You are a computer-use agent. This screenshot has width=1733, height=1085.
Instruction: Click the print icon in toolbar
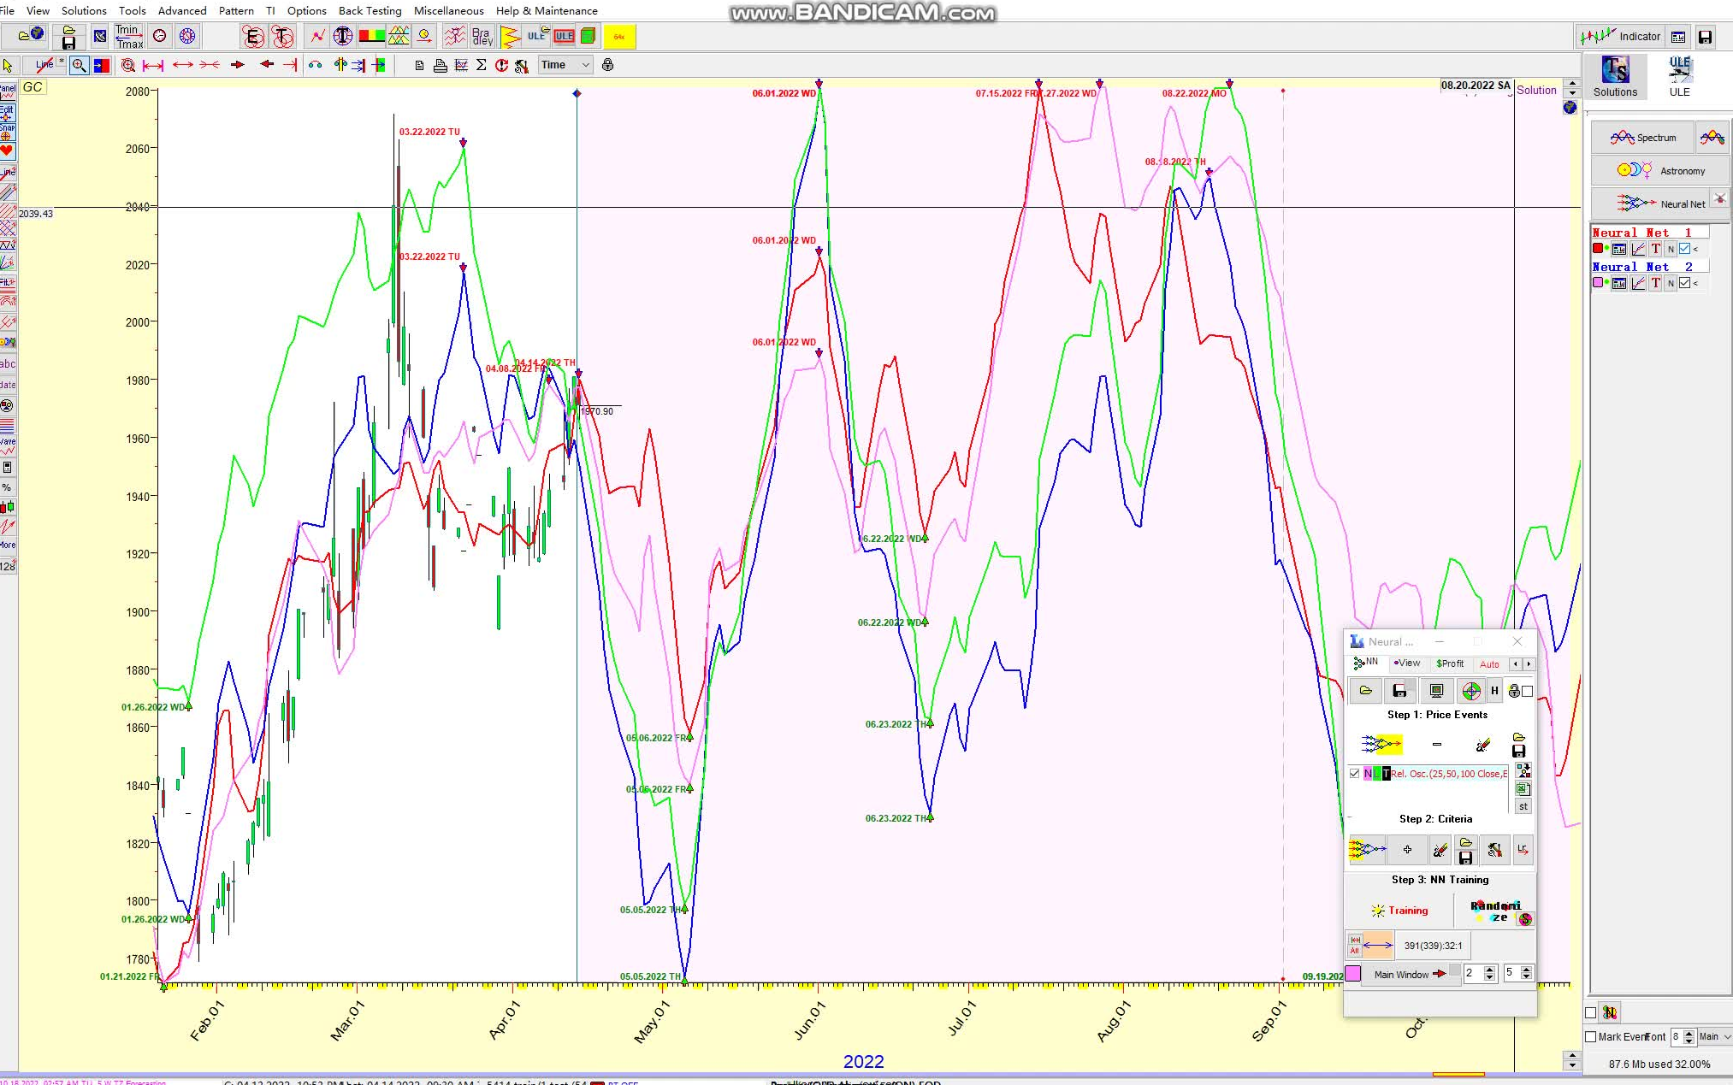click(x=440, y=65)
